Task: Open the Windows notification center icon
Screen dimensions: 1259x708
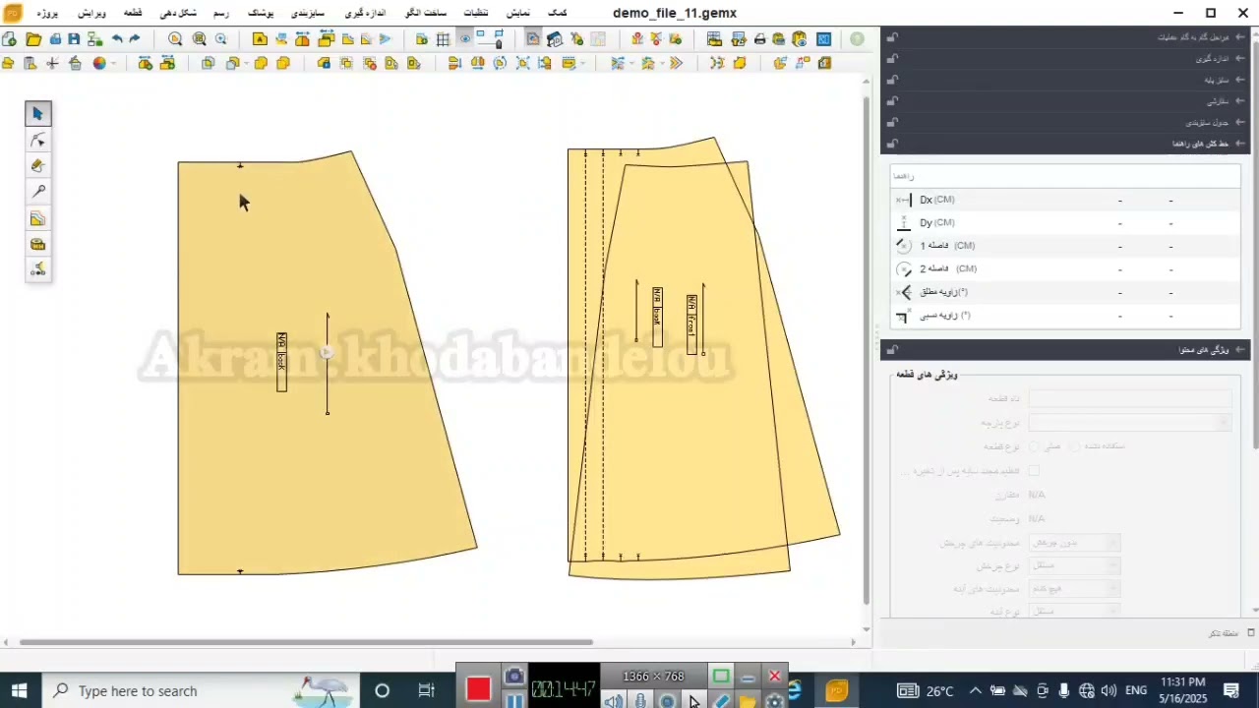Action: tap(1231, 690)
